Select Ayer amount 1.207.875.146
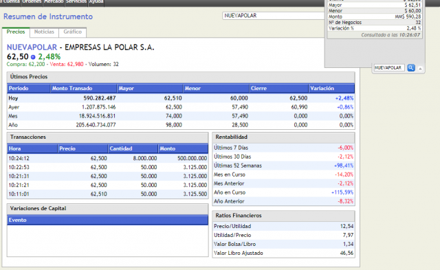This screenshot has width=440, height=270. 99,107
